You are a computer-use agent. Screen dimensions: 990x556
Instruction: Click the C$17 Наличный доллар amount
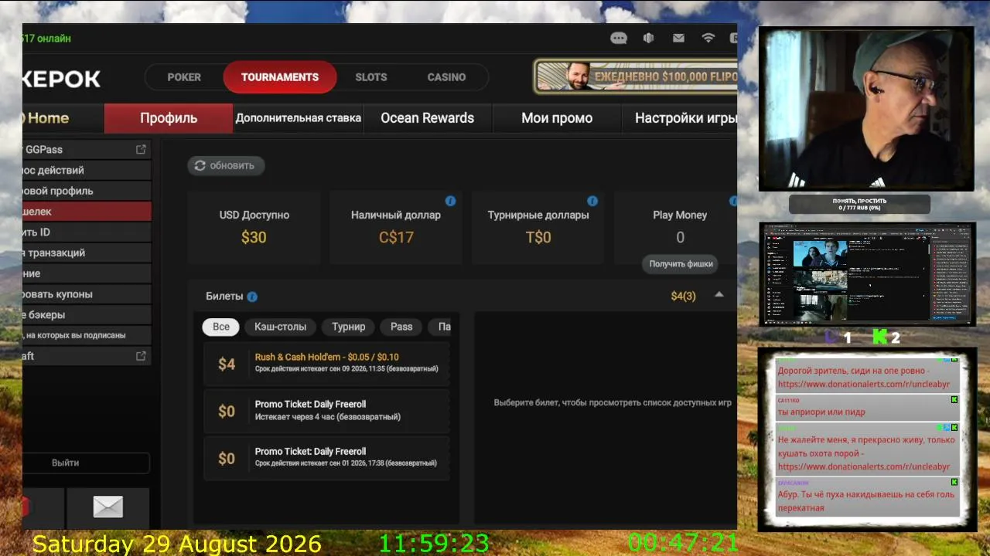click(396, 237)
